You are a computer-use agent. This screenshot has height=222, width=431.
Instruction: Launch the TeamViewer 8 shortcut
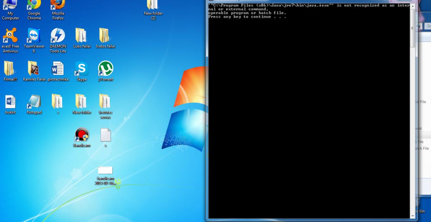point(34,36)
